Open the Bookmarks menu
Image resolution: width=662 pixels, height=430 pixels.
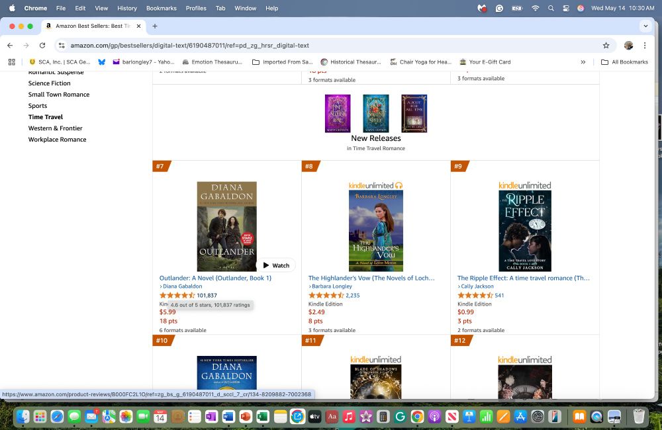coord(162,8)
